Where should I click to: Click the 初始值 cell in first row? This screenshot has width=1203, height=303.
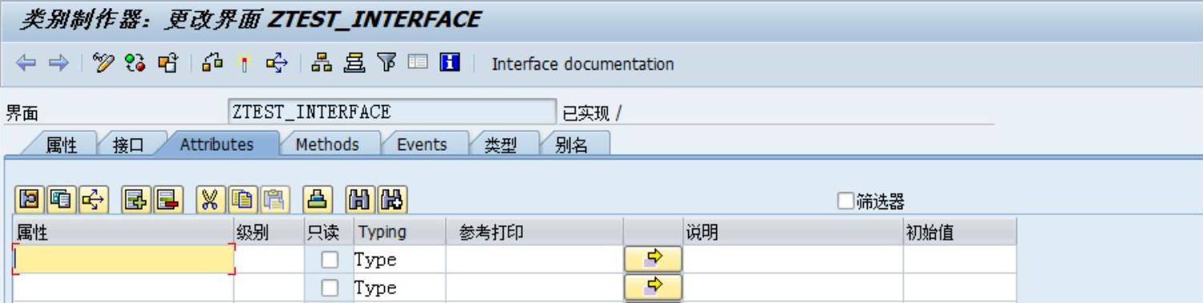tap(960, 260)
